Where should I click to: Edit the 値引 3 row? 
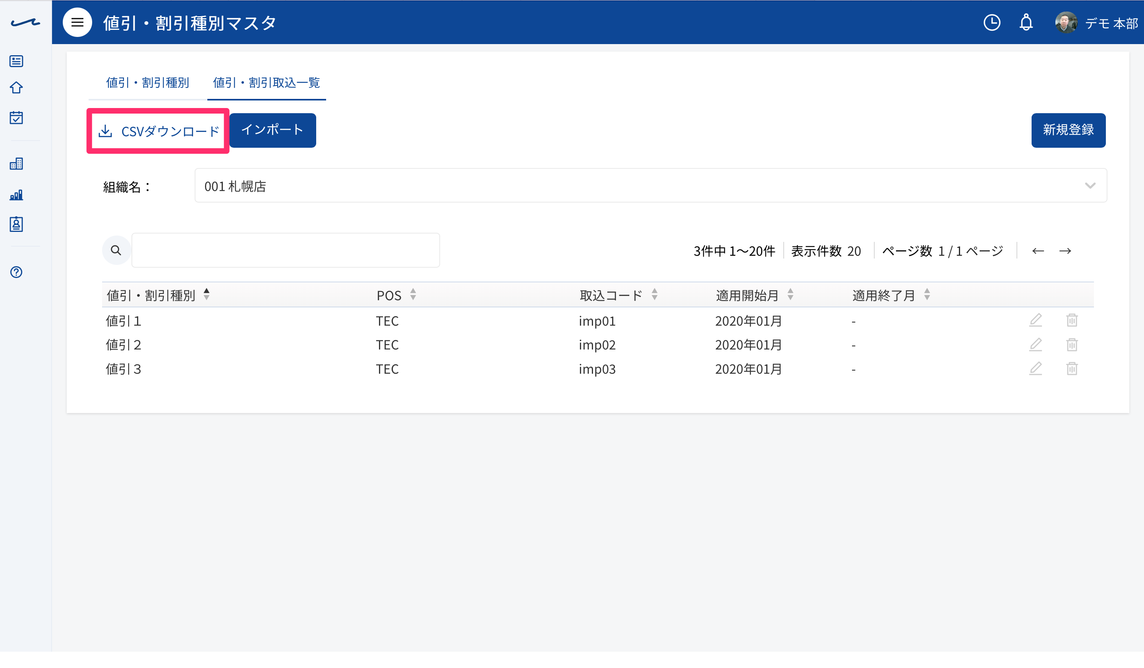pos(1035,369)
